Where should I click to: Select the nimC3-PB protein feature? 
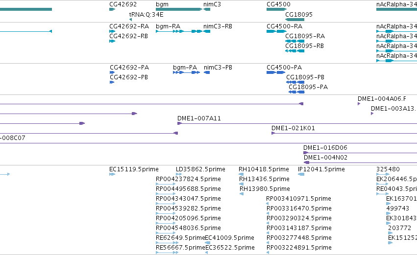(207, 72)
